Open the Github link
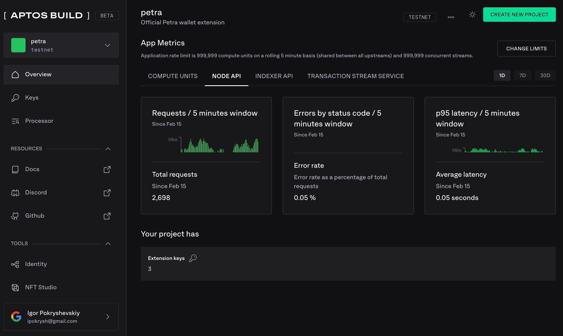Viewport: 563px width, 336px height. click(x=61, y=216)
